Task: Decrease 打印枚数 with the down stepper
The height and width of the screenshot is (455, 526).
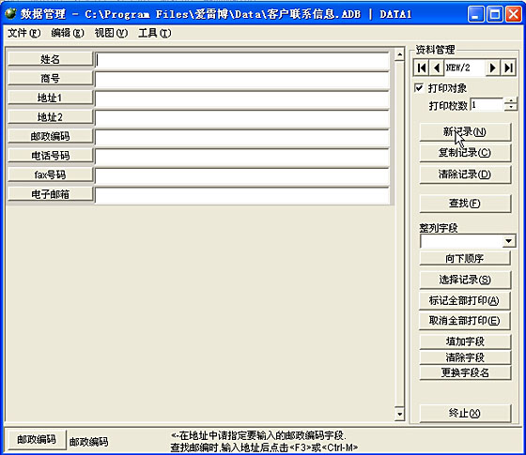Action: 511,107
